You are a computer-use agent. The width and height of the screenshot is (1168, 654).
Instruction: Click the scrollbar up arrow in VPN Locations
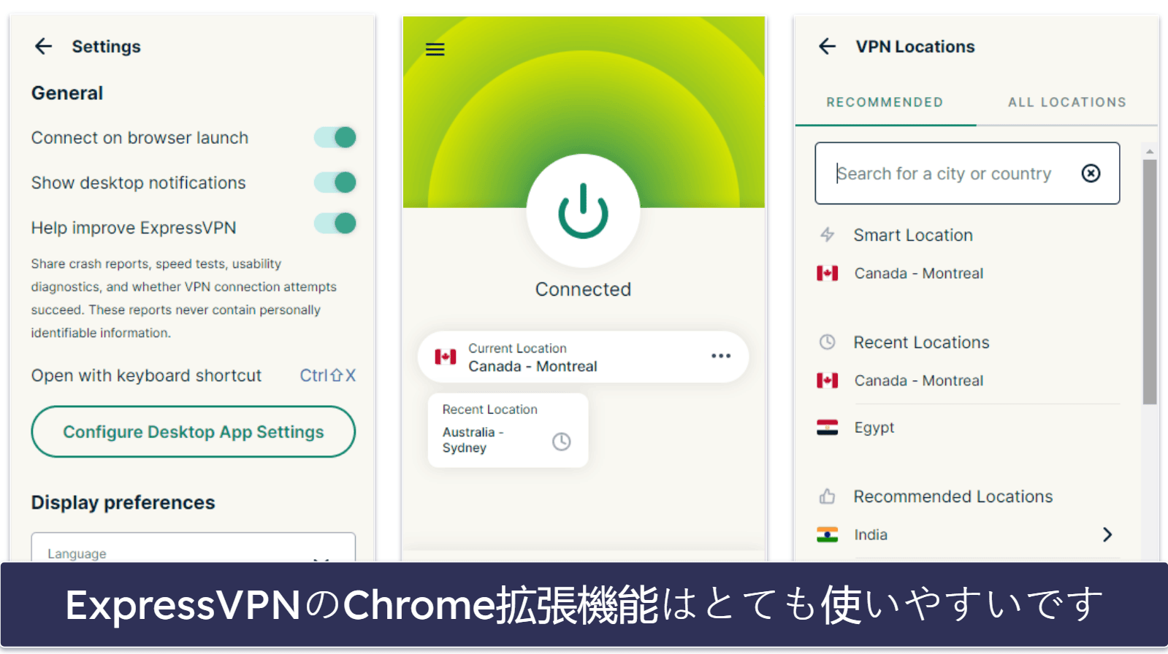[x=1150, y=152]
